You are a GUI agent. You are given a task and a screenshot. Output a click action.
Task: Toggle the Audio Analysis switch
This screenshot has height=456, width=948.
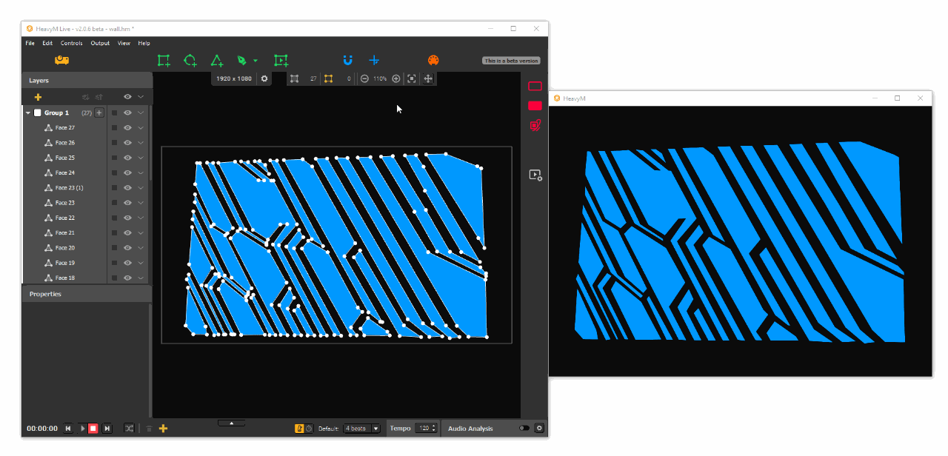(x=523, y=428)
